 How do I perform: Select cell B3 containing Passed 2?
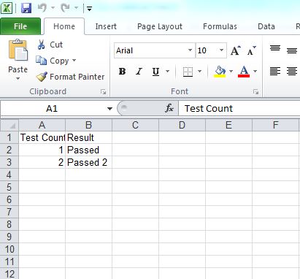pos(88,162)
